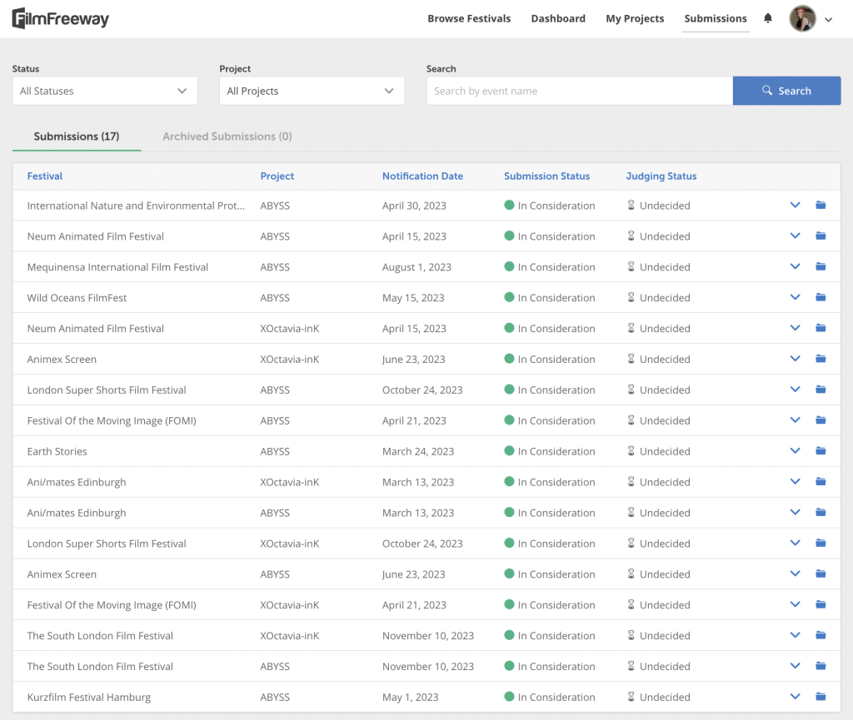Click folder icon for FOMI XOctavia-inK row
This screenshot has width=853, height=720.
point(821,604)
